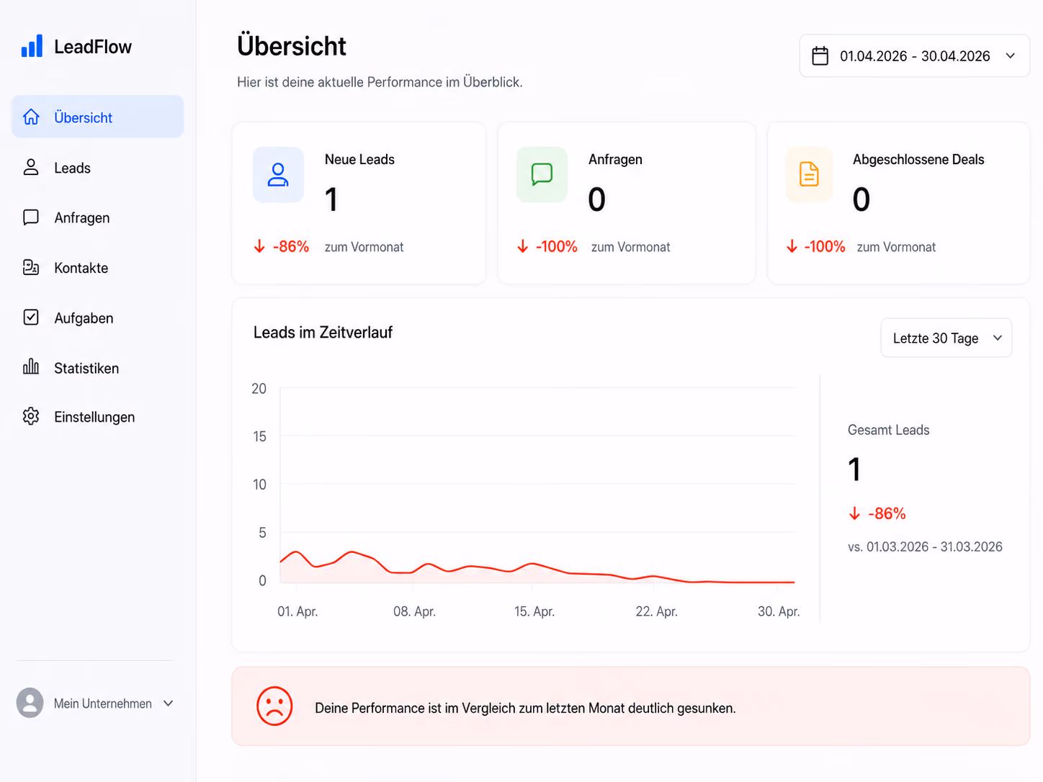
Task: Click the Gesamt Leads label
Action: pyautogui.click(x=888, y=430)
